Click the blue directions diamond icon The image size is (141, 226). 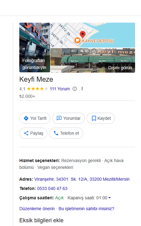[26, 118]
